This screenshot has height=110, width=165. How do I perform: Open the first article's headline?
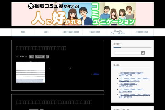click(41, 48)
